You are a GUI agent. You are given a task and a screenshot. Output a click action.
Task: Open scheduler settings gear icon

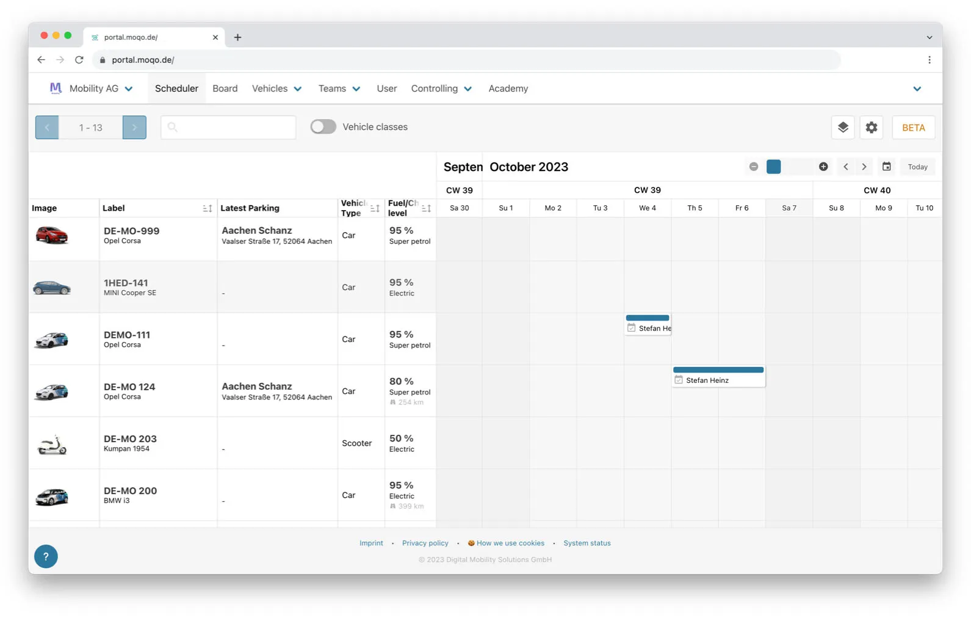pos(871,128)
